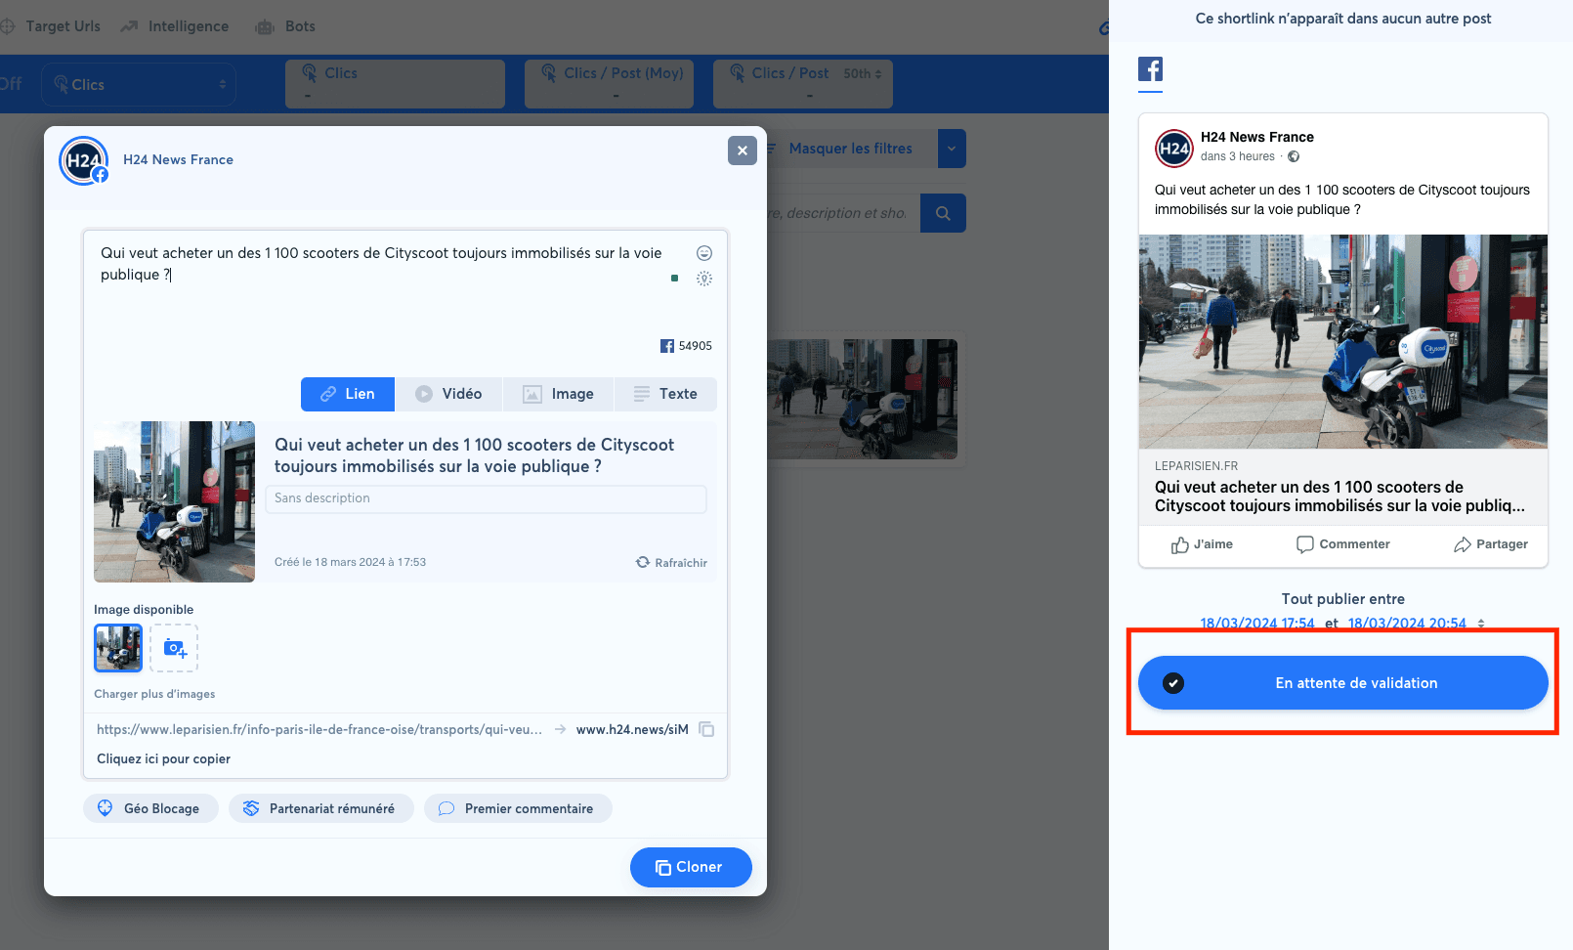Click the 'Sans description' field
1573x950 pixels.
click(486, 498)
